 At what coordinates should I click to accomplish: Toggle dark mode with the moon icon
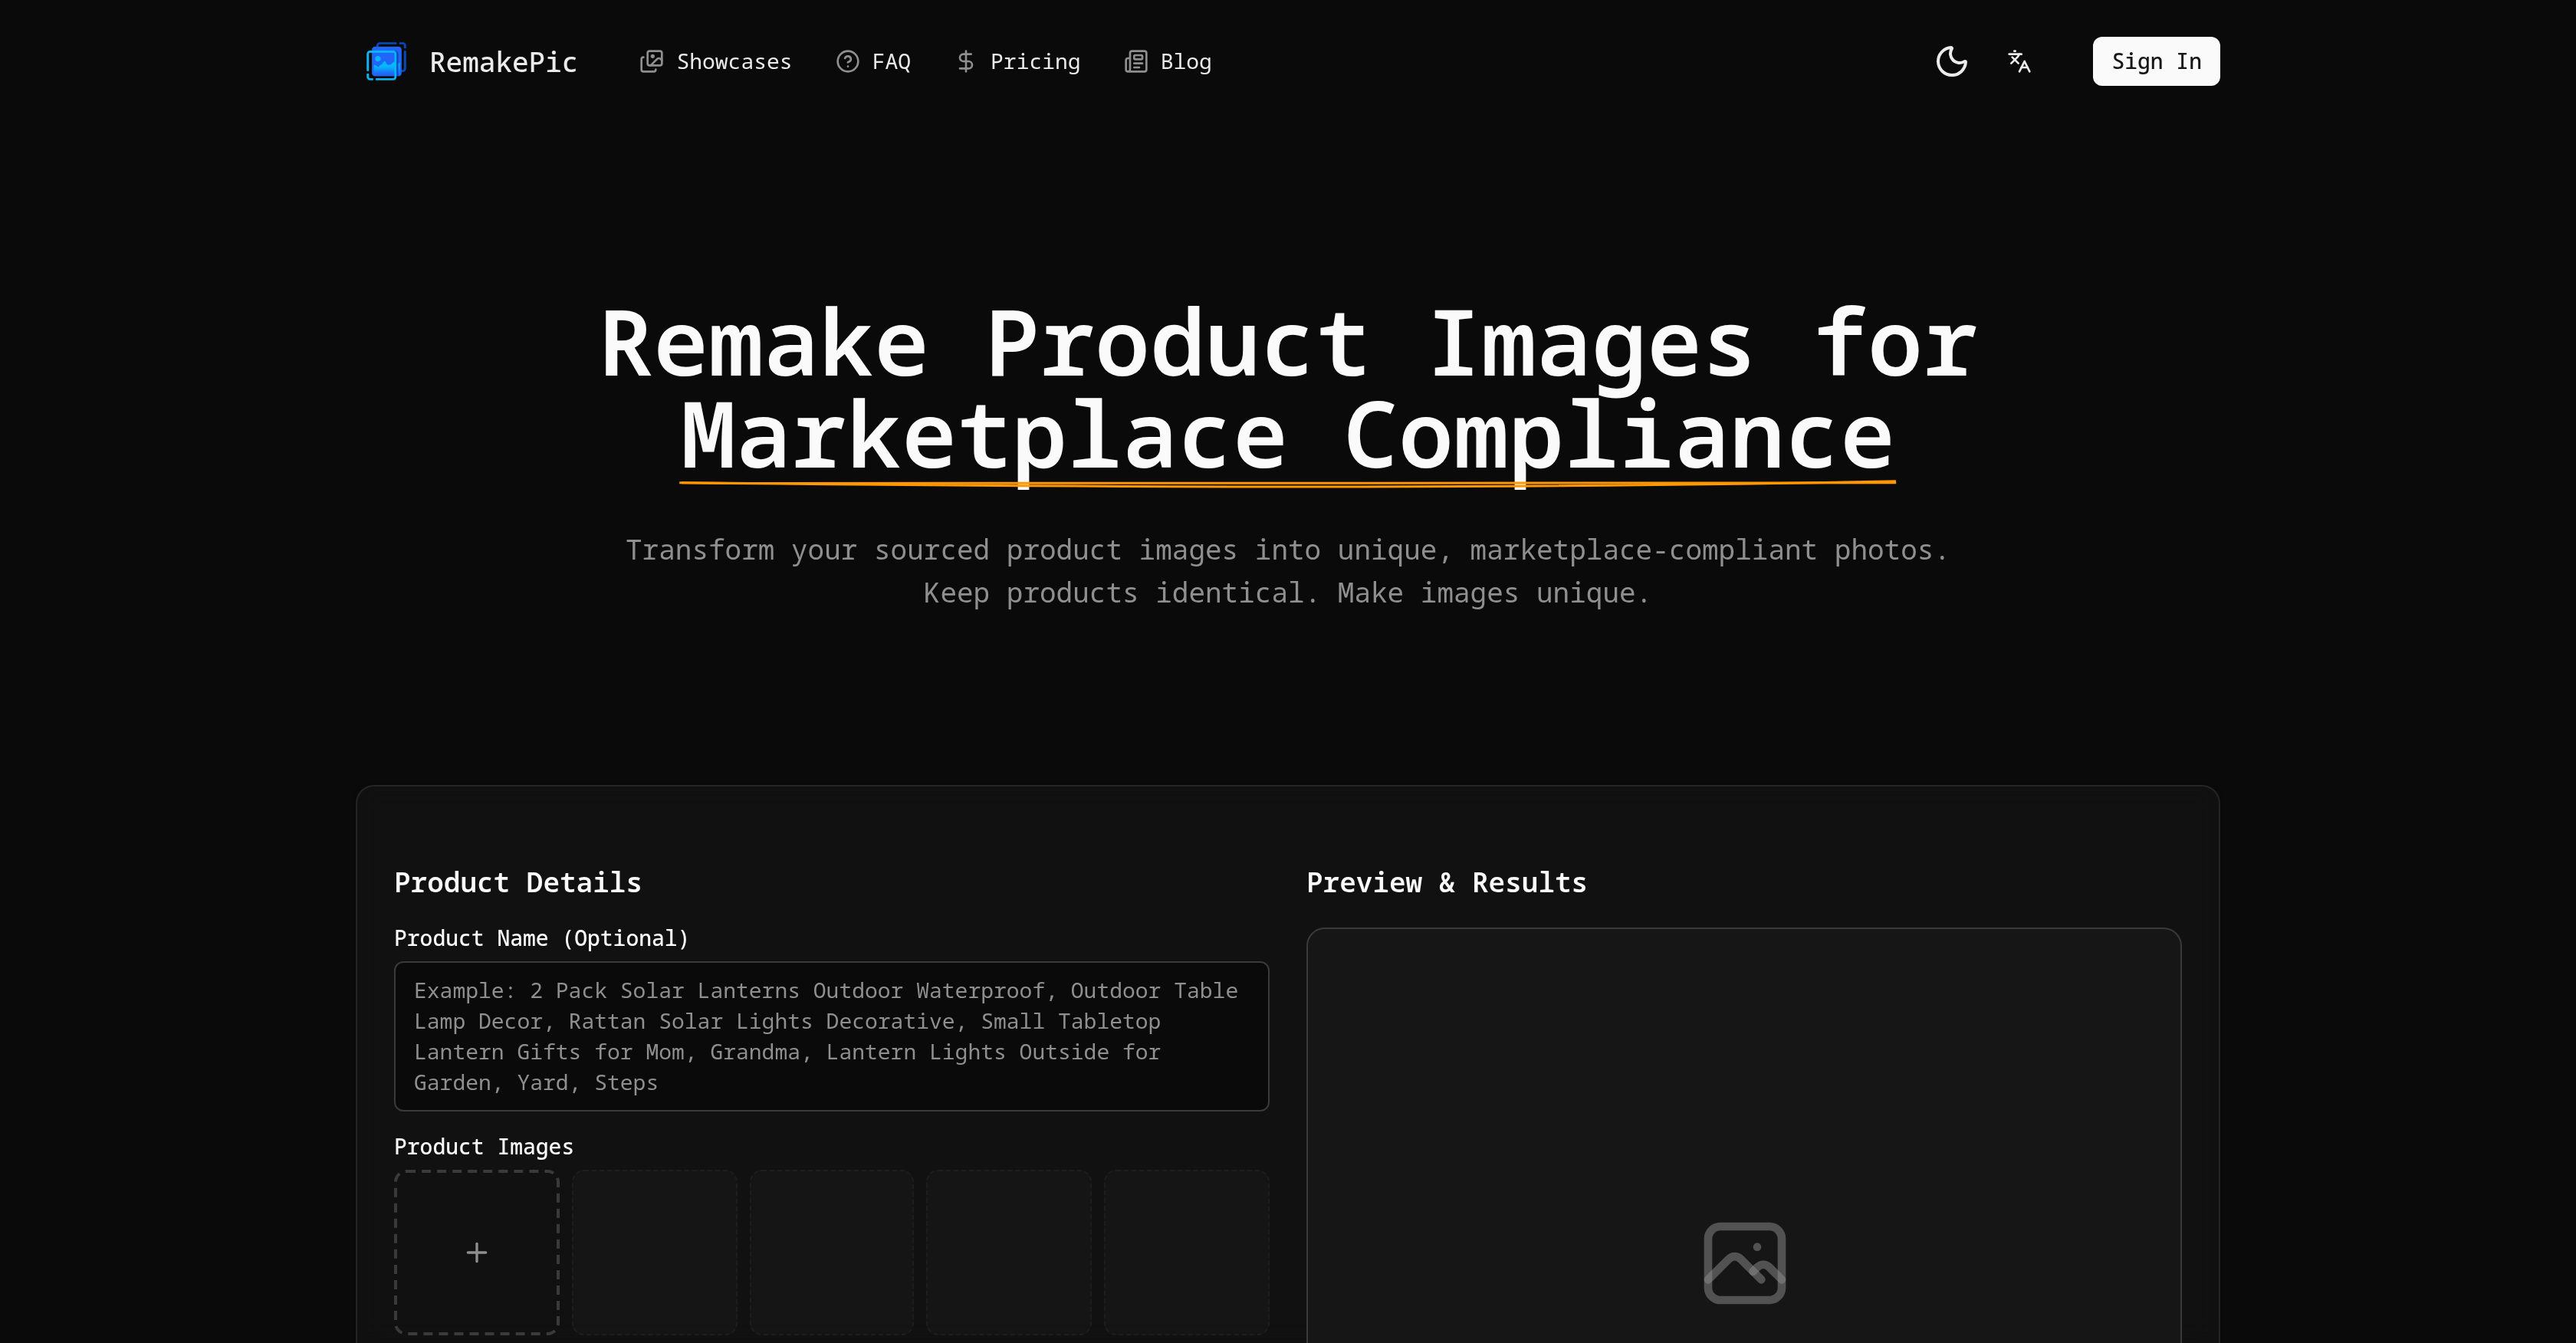coord(1951,61)
